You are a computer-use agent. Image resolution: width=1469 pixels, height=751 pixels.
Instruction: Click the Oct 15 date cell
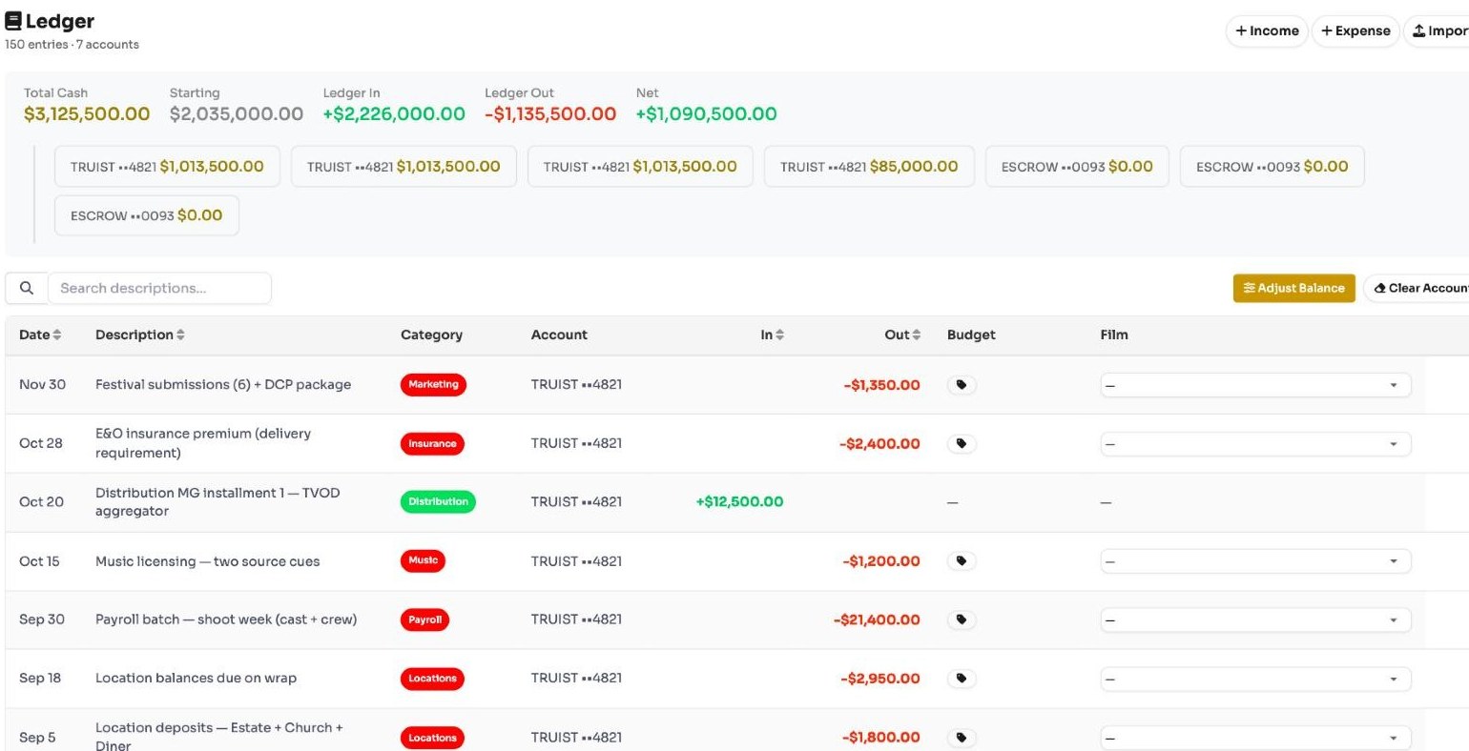point(39,561)
